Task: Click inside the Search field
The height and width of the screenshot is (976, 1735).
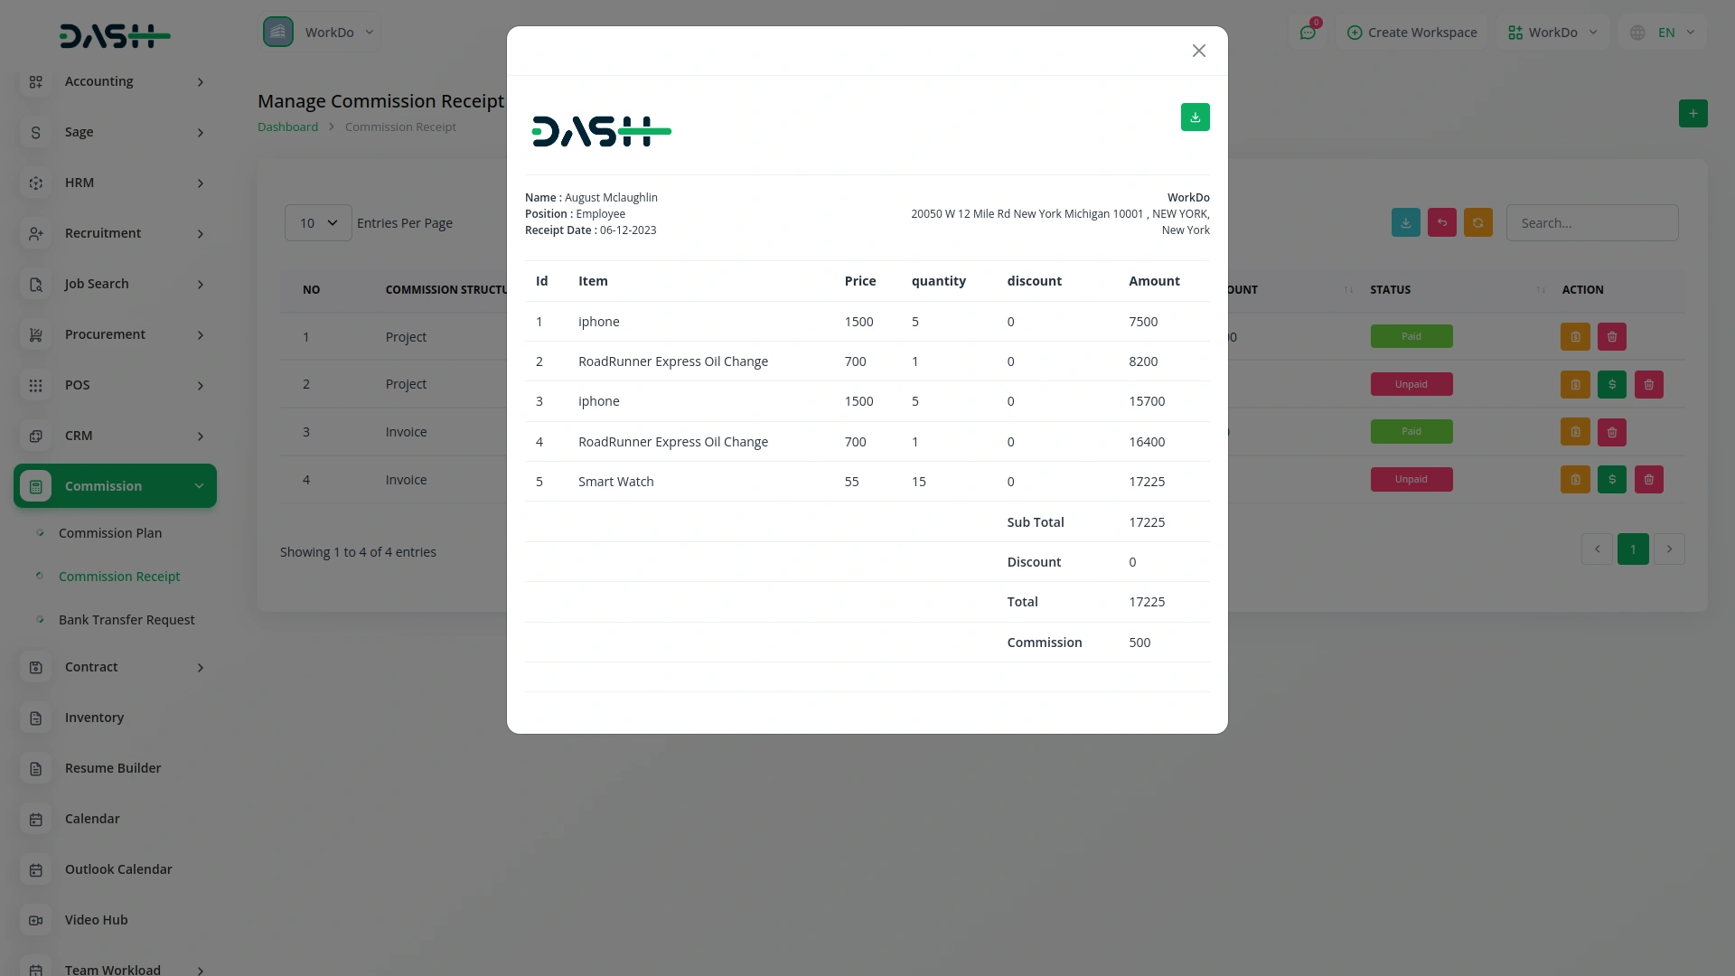Action: 1592,222
